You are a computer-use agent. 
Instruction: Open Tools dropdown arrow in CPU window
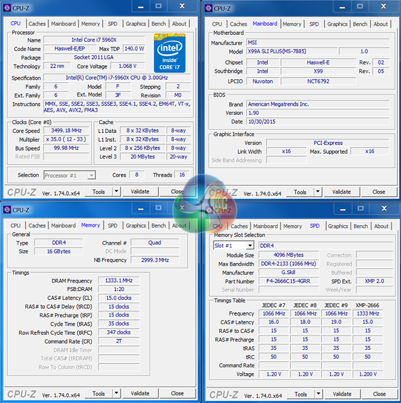coord(117,192)
